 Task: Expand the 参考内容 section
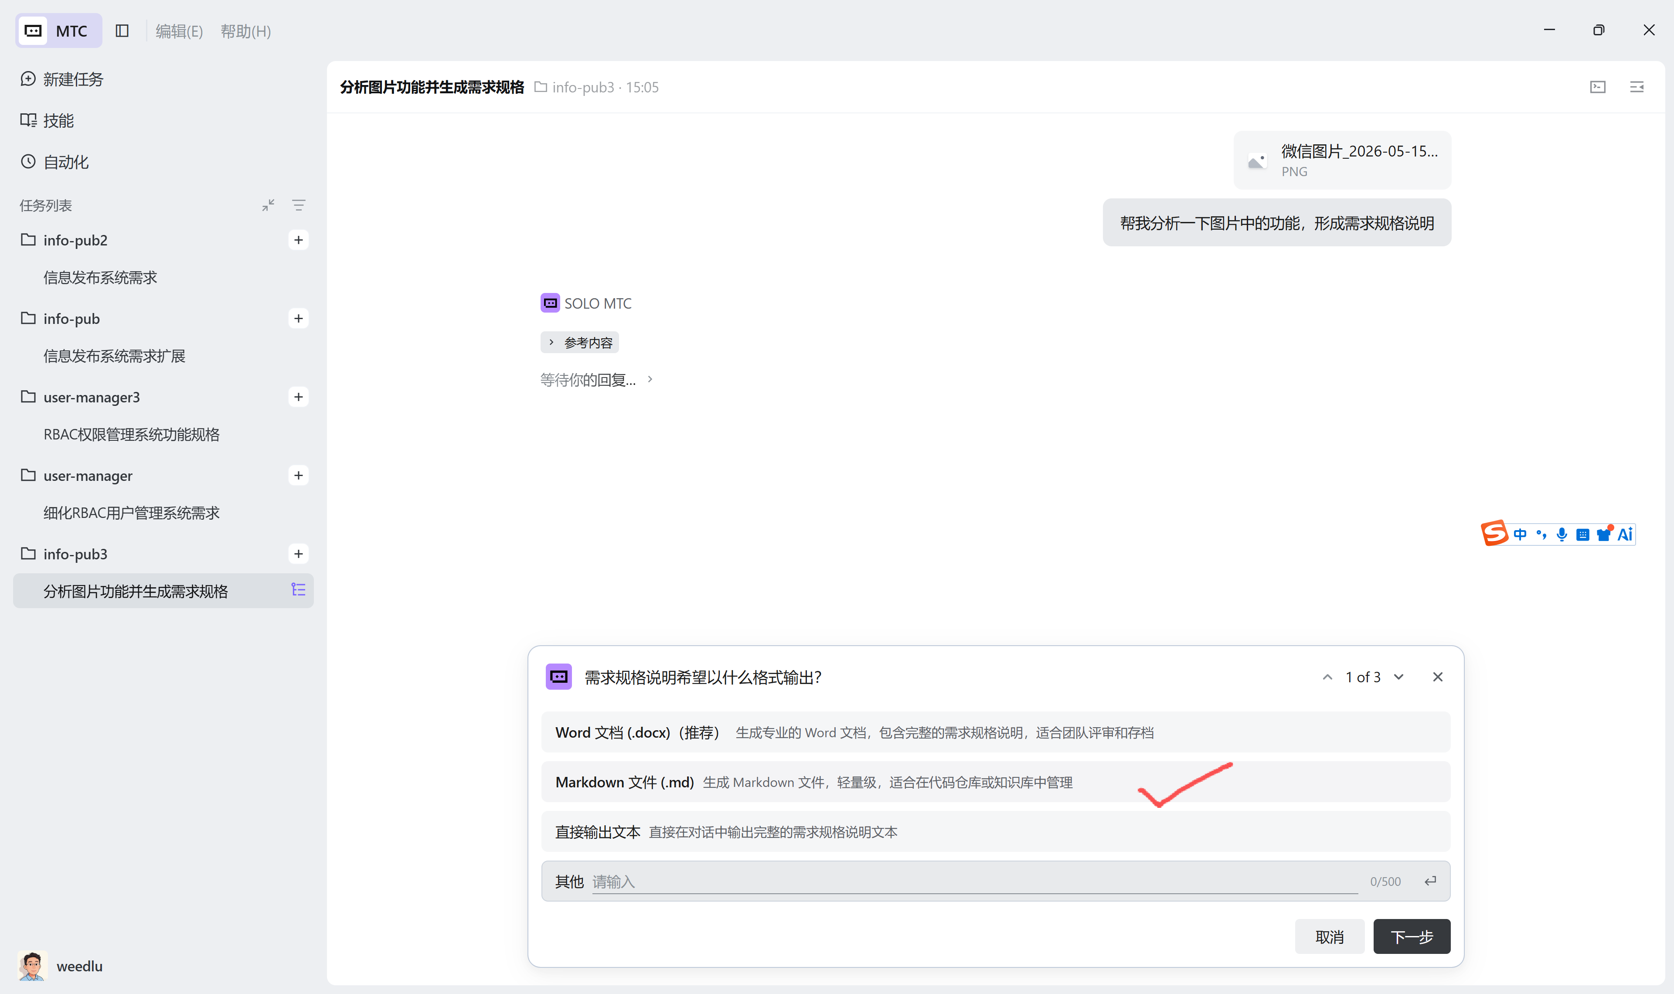[x=580, y=342]
